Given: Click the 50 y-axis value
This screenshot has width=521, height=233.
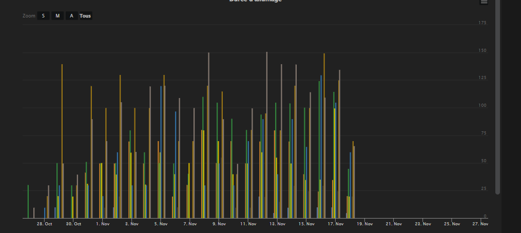Looking at the screenshot, I should (484, 161).
